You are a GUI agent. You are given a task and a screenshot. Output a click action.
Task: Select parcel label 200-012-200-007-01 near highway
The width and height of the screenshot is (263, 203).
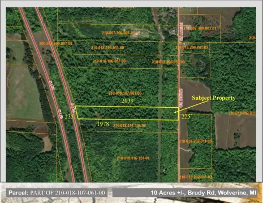click(56, 43)
